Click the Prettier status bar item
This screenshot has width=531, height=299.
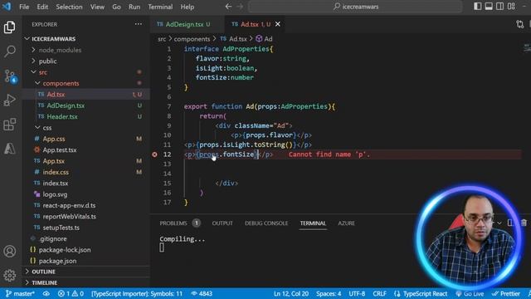pos(506,293)
